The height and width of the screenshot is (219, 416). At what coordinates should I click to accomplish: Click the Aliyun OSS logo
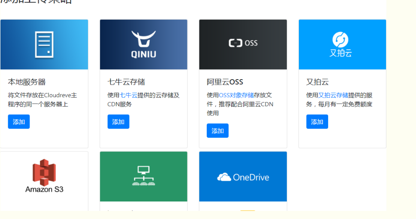pyautogui.click(x=243, y=43)
